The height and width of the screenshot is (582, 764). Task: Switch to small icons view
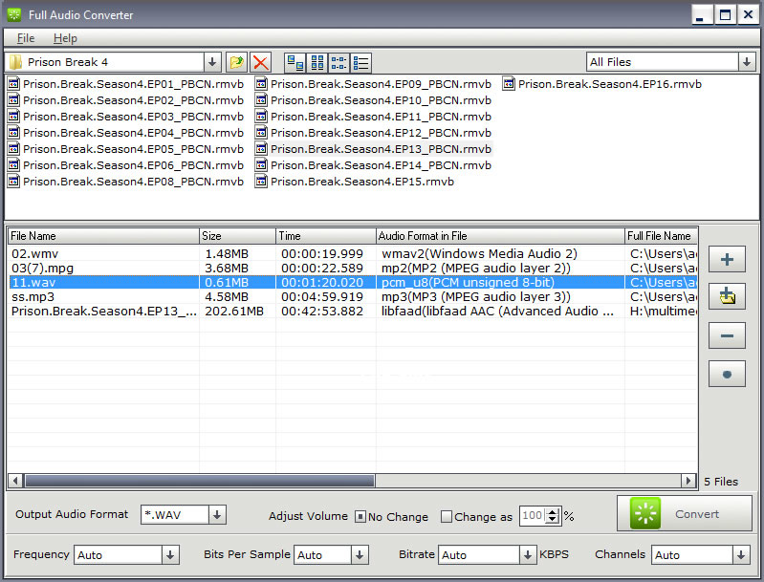point(317,62)
